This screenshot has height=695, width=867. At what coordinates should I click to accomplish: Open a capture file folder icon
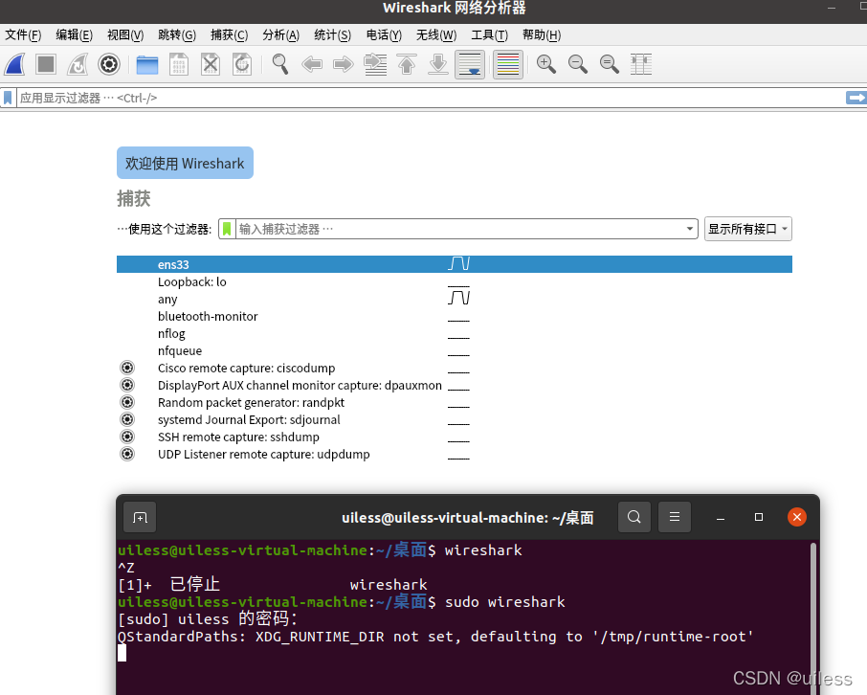click(147, 65)
